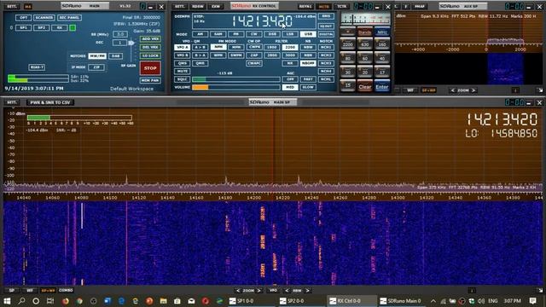Viewport: 546px width, 307px height.
Task: Click the info button in Aux SP
Action: point(515,90)
